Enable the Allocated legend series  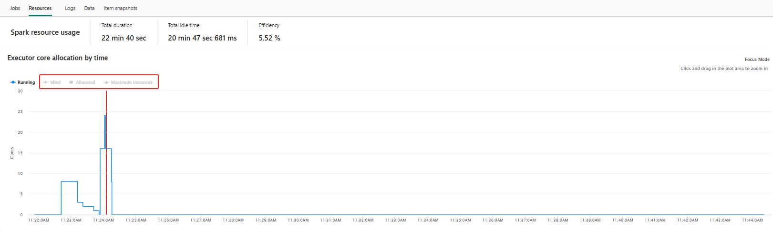(82, 82)
